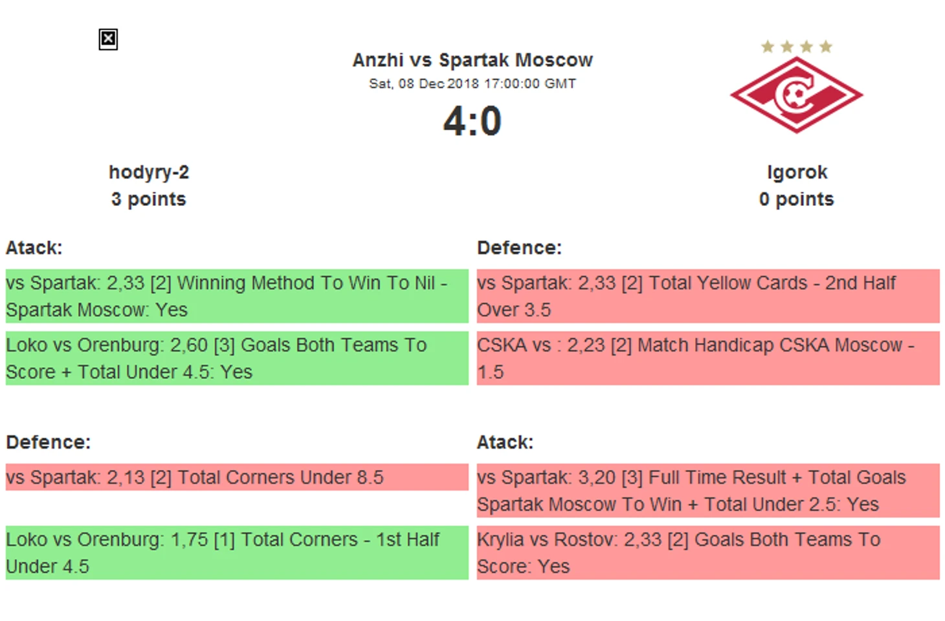Click the CSKA Match Handicap -1.5 bet
The width and height of the screenshot is (945, 621).
click(708, 358)
